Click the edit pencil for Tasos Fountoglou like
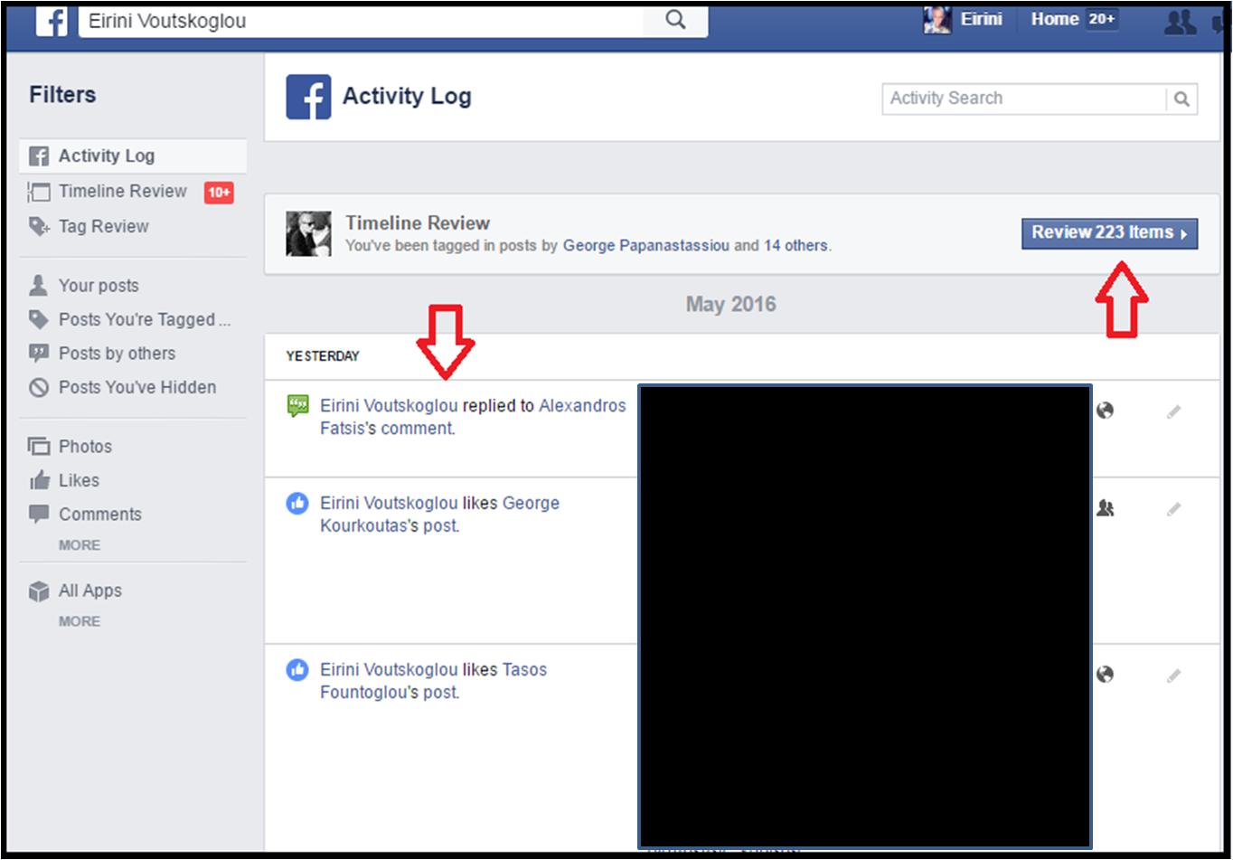 (x=1173, y=676)
